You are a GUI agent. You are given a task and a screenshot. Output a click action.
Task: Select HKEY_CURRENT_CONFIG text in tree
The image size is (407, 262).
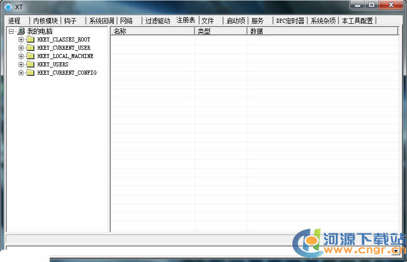tap(67, 73)
